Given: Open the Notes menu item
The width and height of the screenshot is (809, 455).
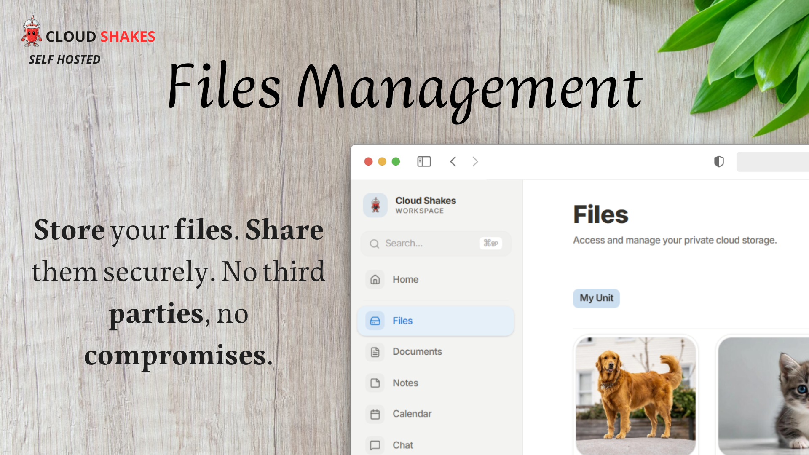Looking at the screenshot, I should [x=405, y=383].
